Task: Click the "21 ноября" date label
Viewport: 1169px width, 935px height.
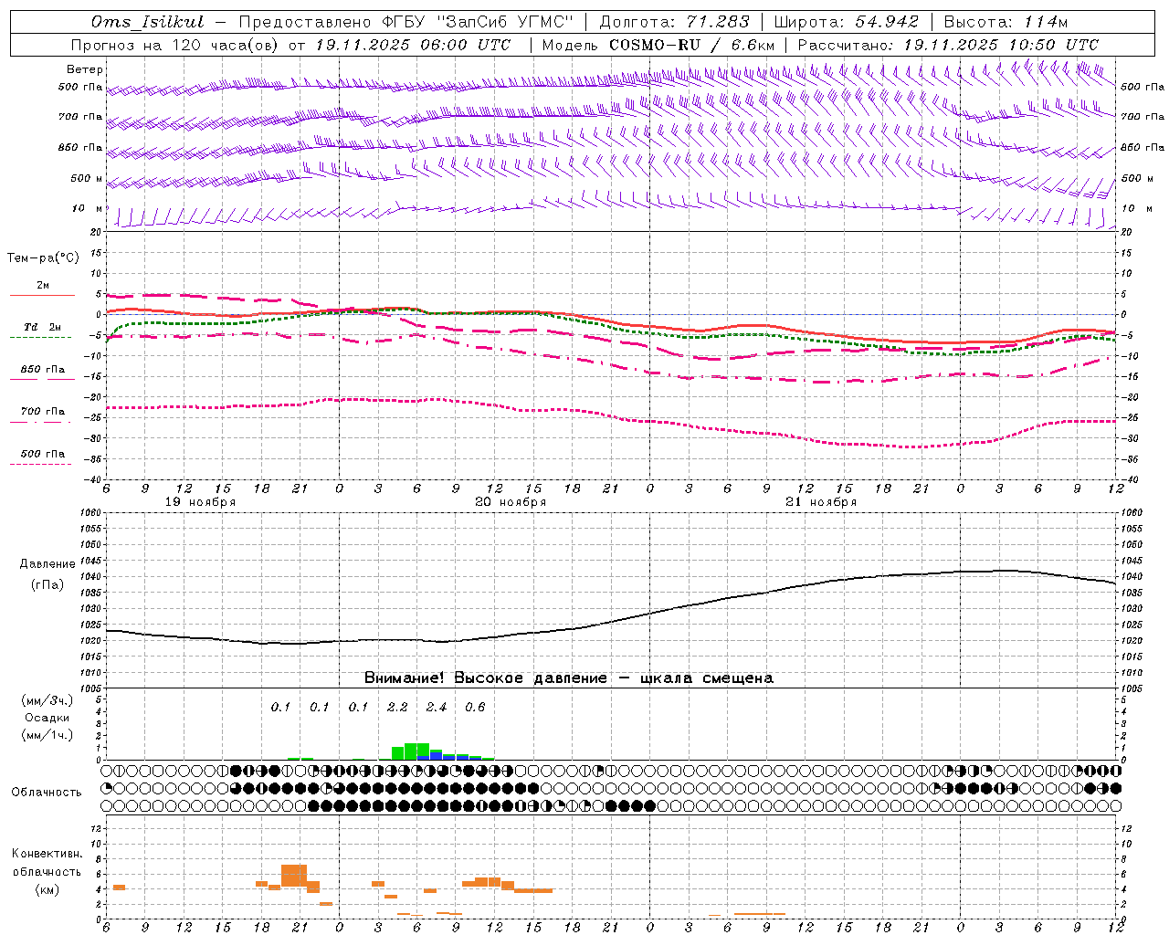Action: 821,502
